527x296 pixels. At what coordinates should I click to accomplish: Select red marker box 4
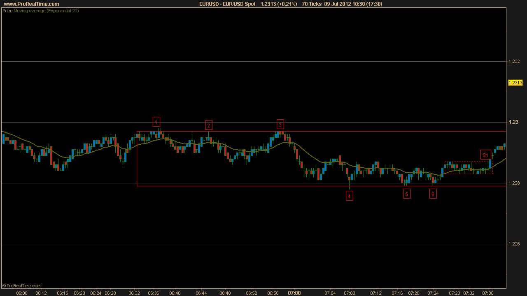(349, 196)
